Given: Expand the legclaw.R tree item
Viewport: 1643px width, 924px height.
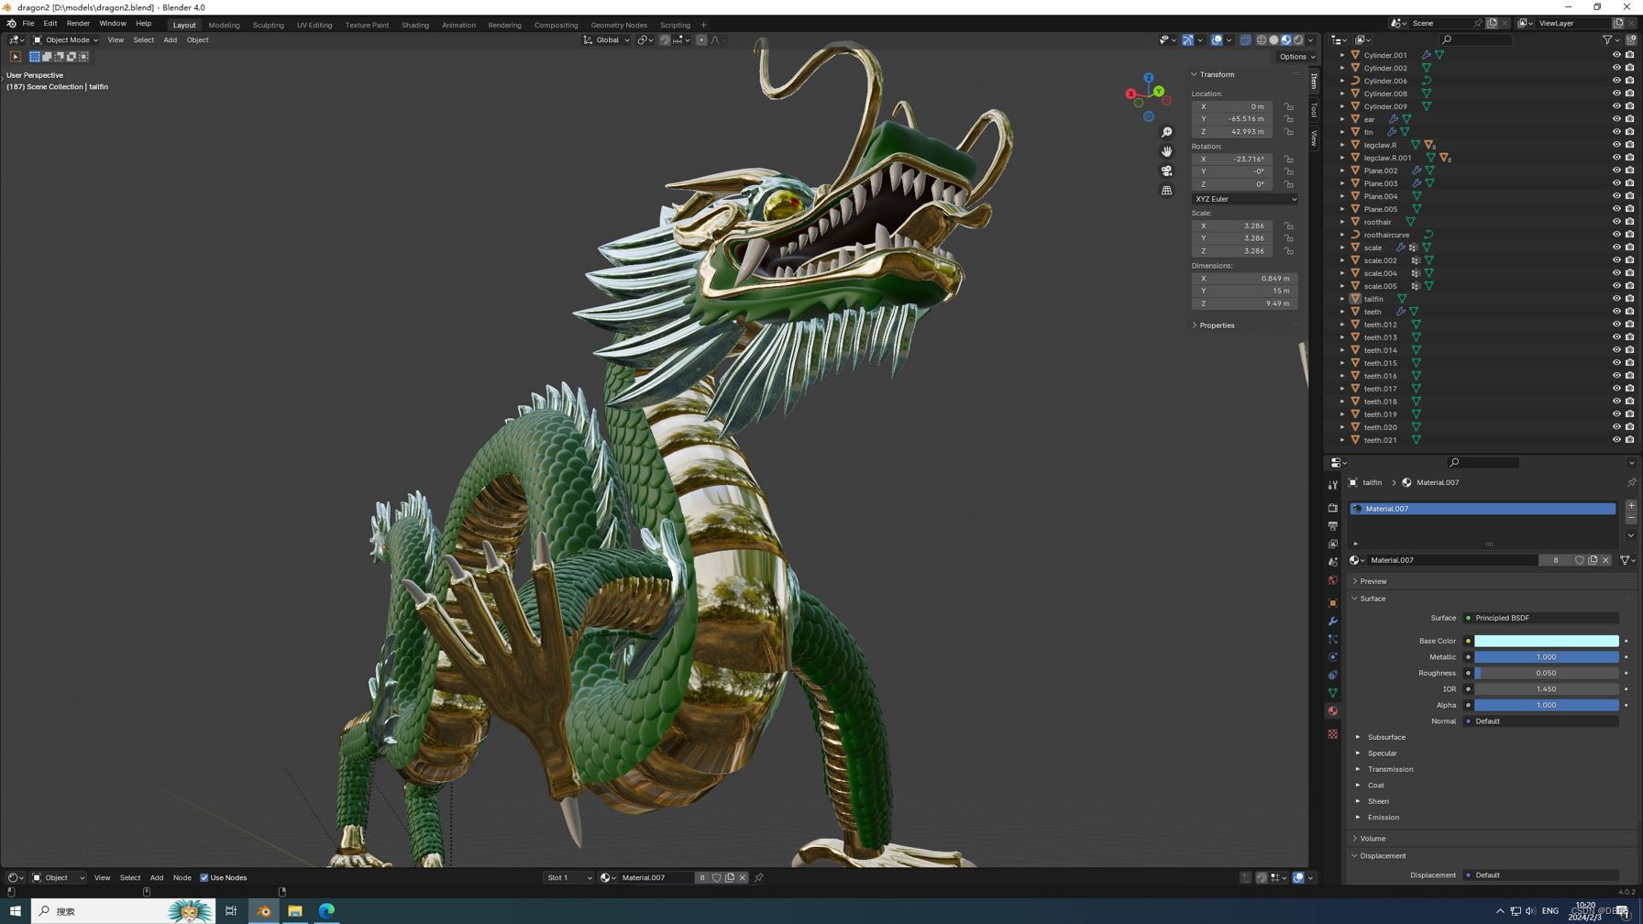Looking at the screenshot, I should (1342, 145).
